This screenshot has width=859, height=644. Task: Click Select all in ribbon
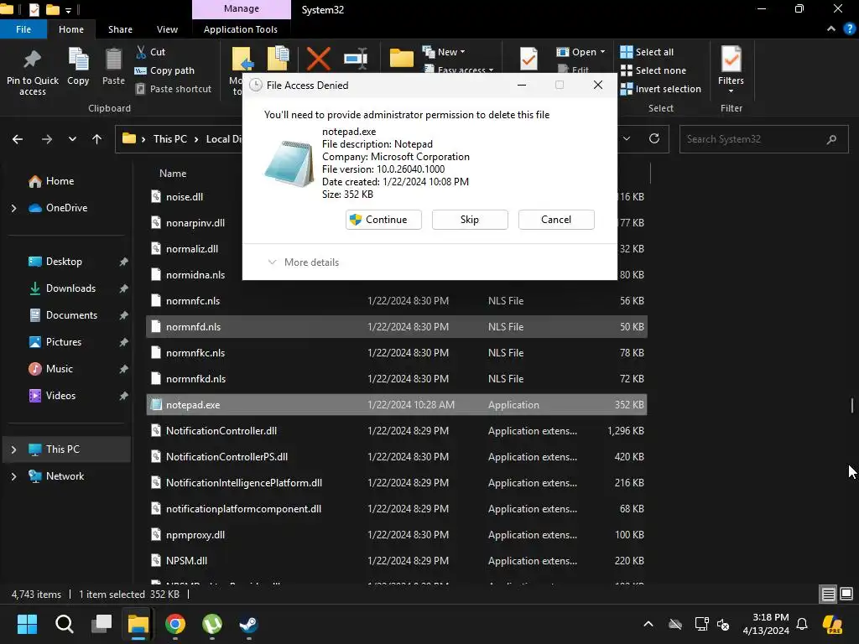point(647,52)
